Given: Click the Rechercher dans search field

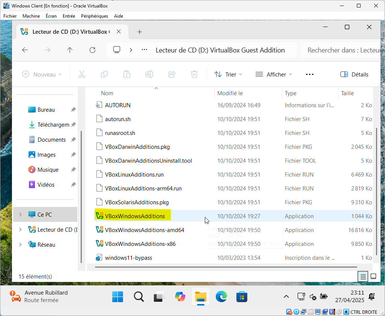Looking at the screenshot, I should [341, 50].
